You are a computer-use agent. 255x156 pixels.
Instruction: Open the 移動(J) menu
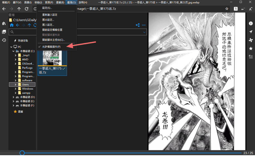pyautogui.click(x=38, y=3)
